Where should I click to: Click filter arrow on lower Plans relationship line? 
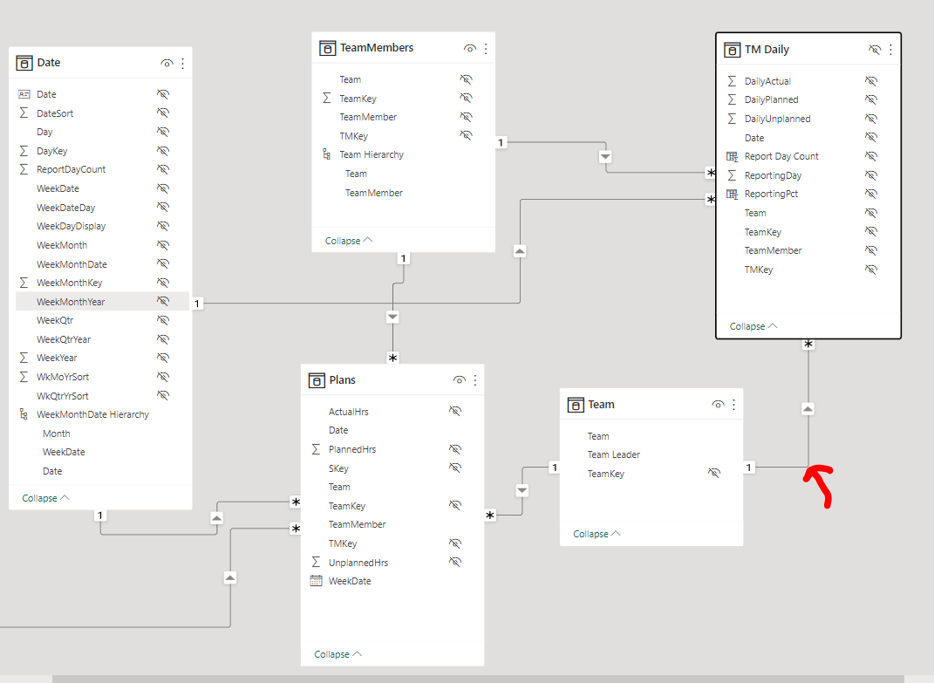[230, 577]
